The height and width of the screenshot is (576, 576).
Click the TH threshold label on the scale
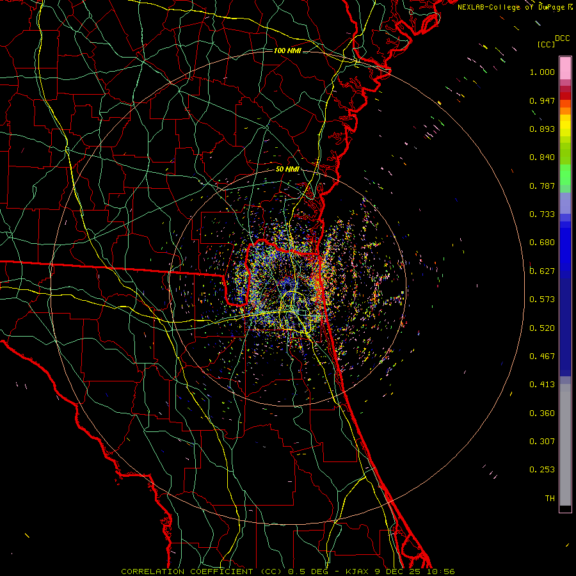pos(550,499)
